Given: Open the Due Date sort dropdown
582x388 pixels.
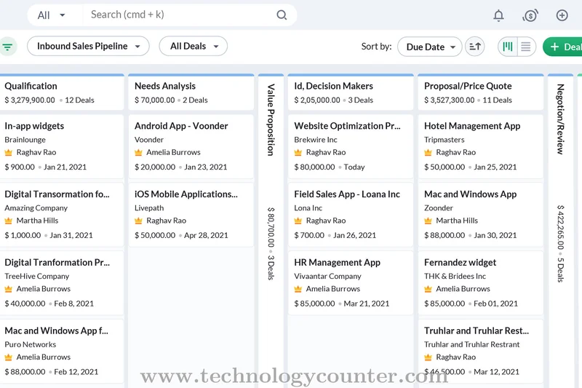Looking at the screenshot, I should click(430, 47).
